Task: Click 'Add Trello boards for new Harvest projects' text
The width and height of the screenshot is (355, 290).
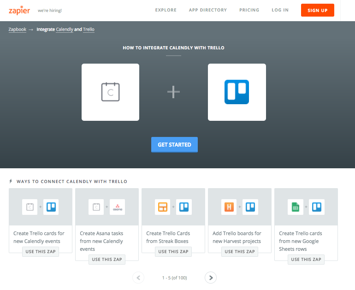Action: tap(237, 237)
